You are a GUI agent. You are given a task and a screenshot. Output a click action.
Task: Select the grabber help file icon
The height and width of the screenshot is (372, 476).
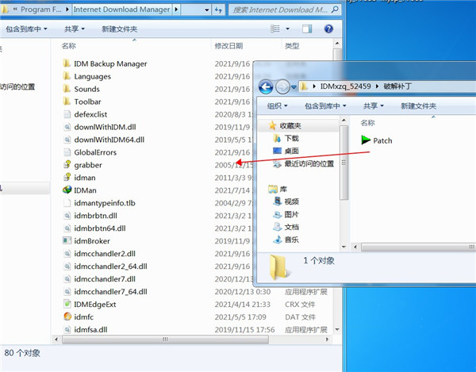click(67, 165)
